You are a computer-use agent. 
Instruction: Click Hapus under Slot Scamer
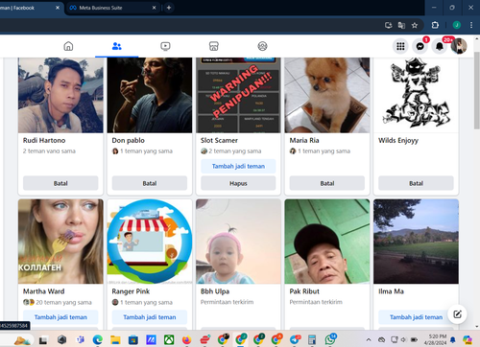[238, 183]
